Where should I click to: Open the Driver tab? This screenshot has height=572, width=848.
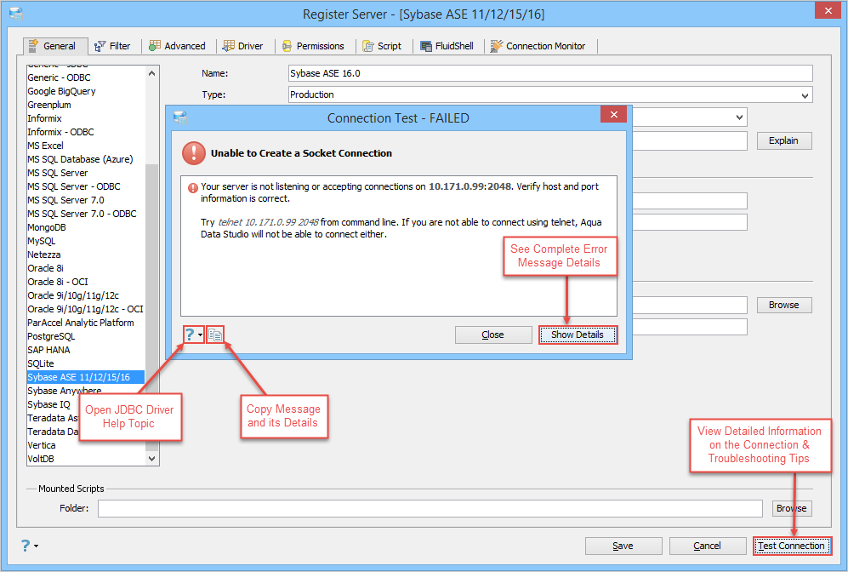(243, 46)
